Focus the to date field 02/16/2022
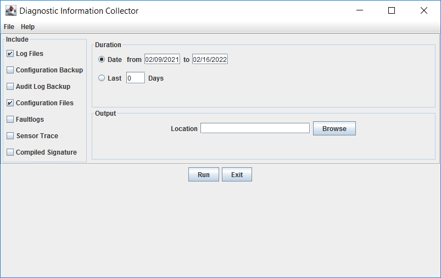 coord(210,59)
